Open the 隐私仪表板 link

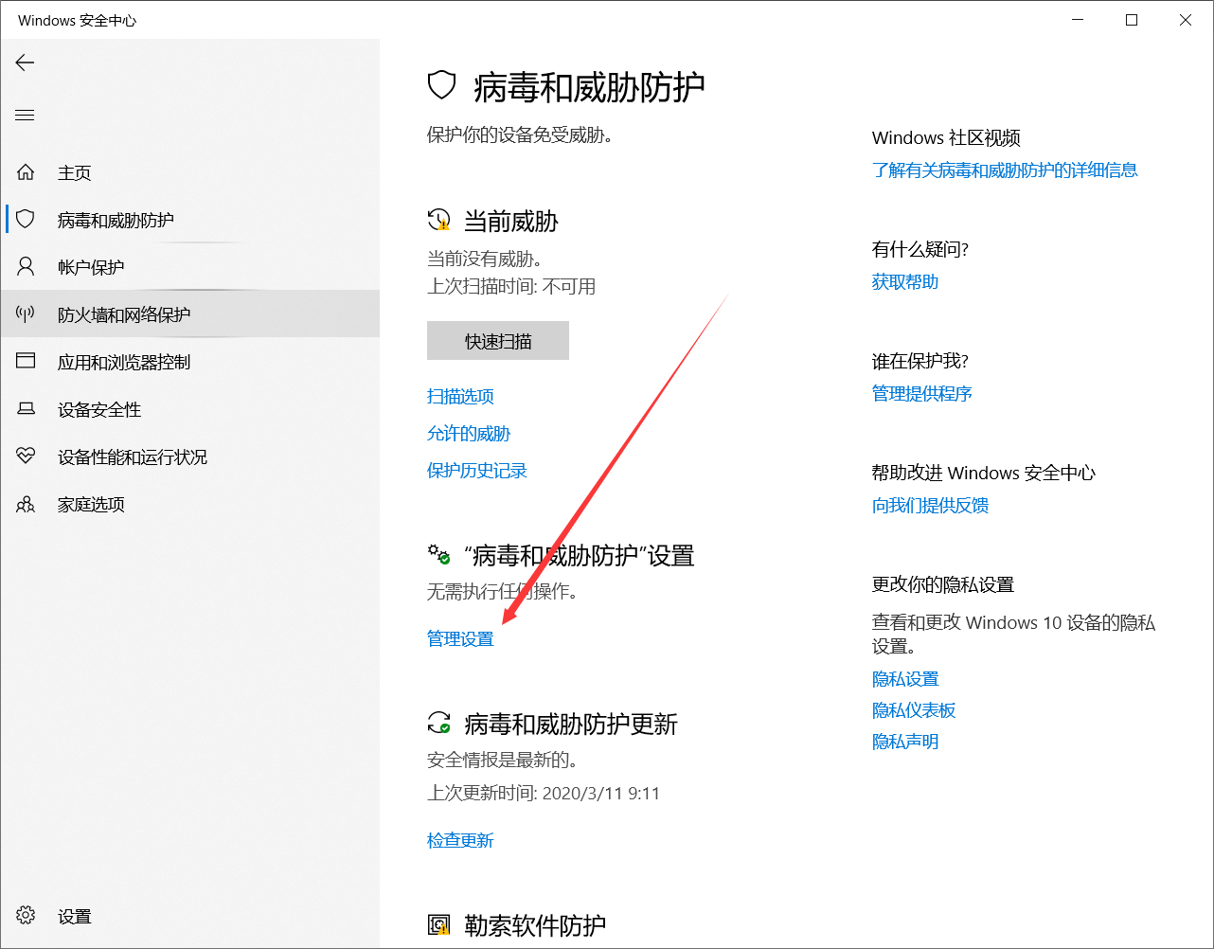coord(914,709)
